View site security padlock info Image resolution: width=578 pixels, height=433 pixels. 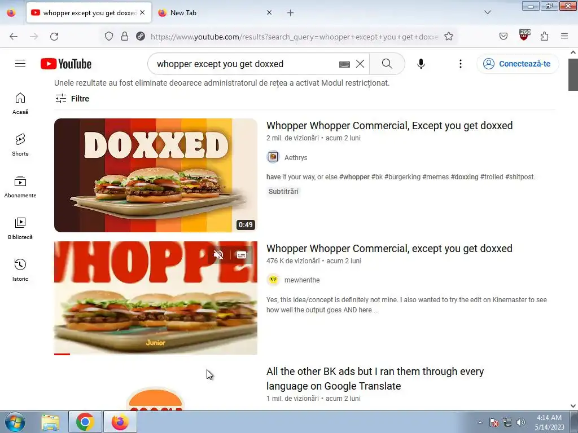click(x=125, y=36)
